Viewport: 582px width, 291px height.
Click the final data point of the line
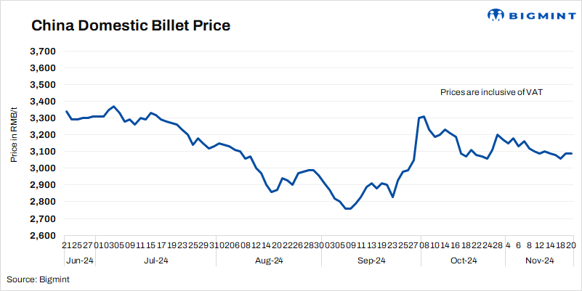[x=572, y=154]
